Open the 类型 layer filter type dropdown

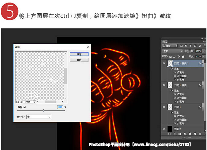point(170,46)
